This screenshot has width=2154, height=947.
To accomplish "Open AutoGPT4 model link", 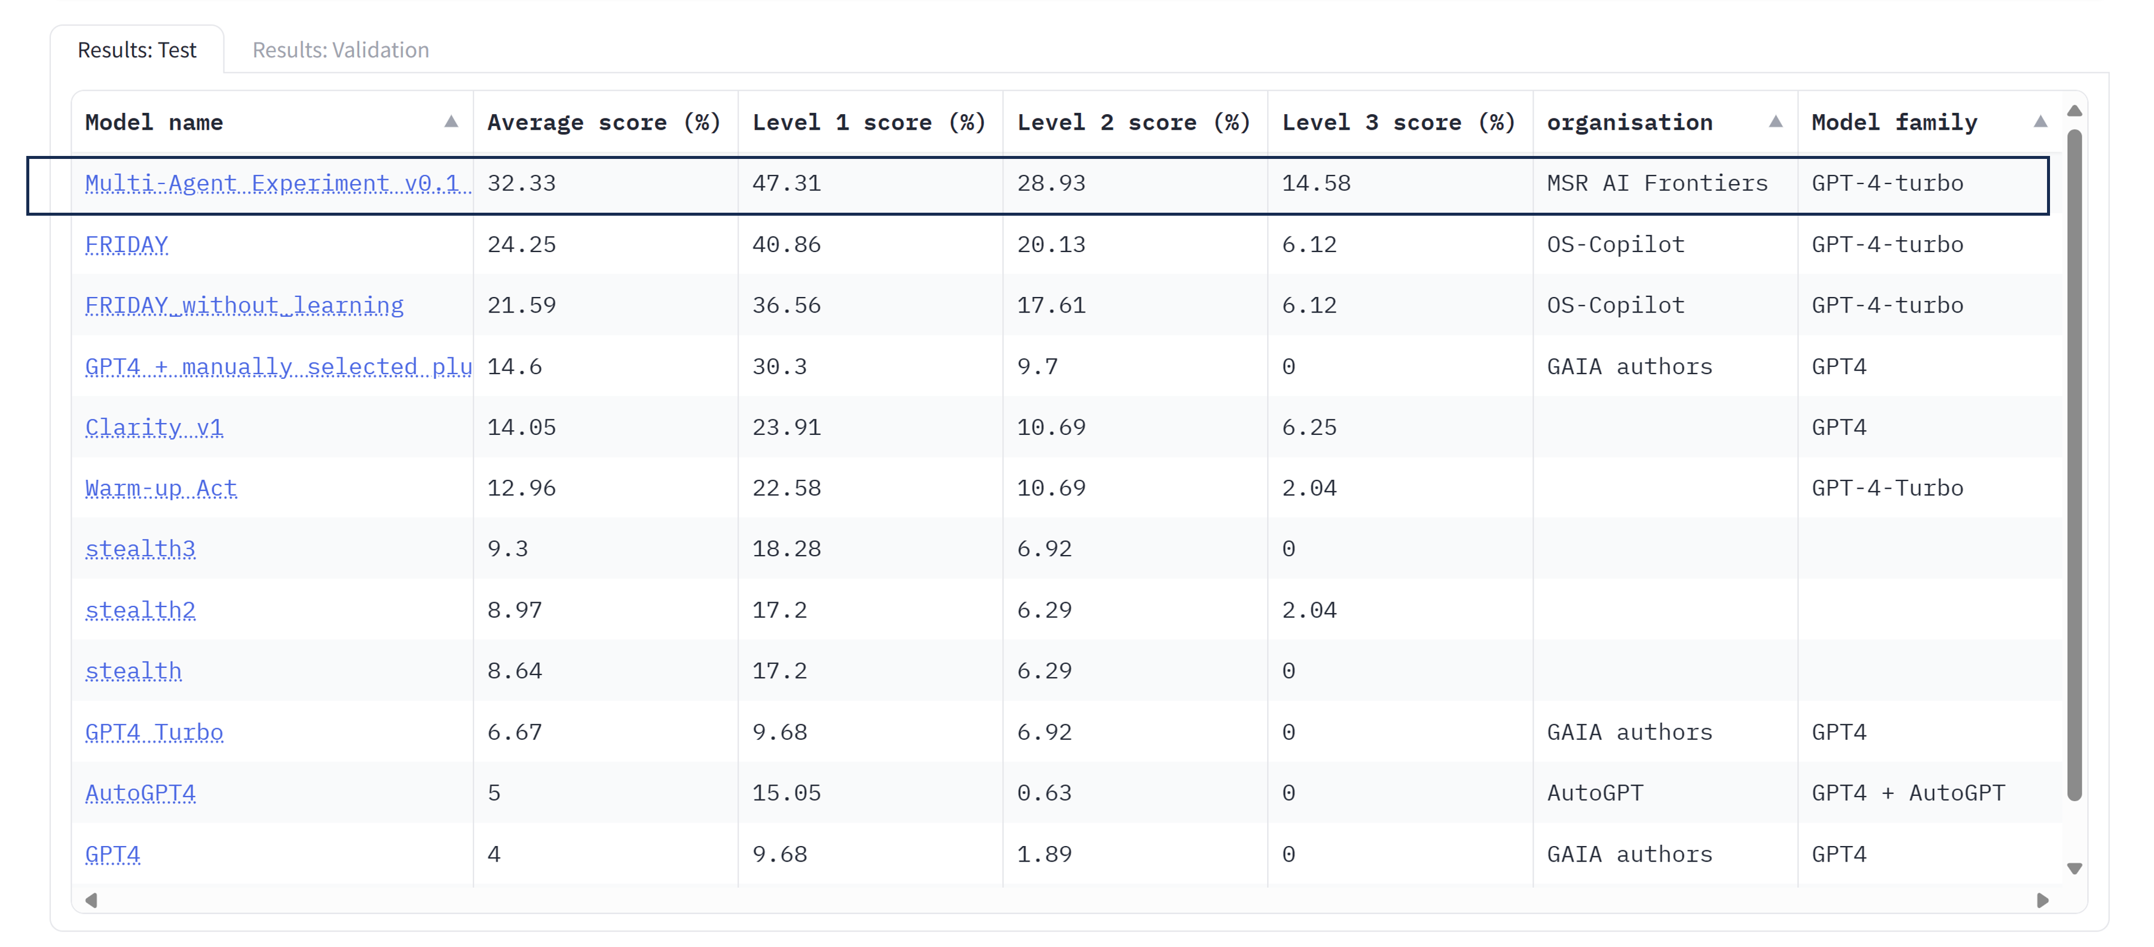I will pyautogui.click(x=140, y=793).
